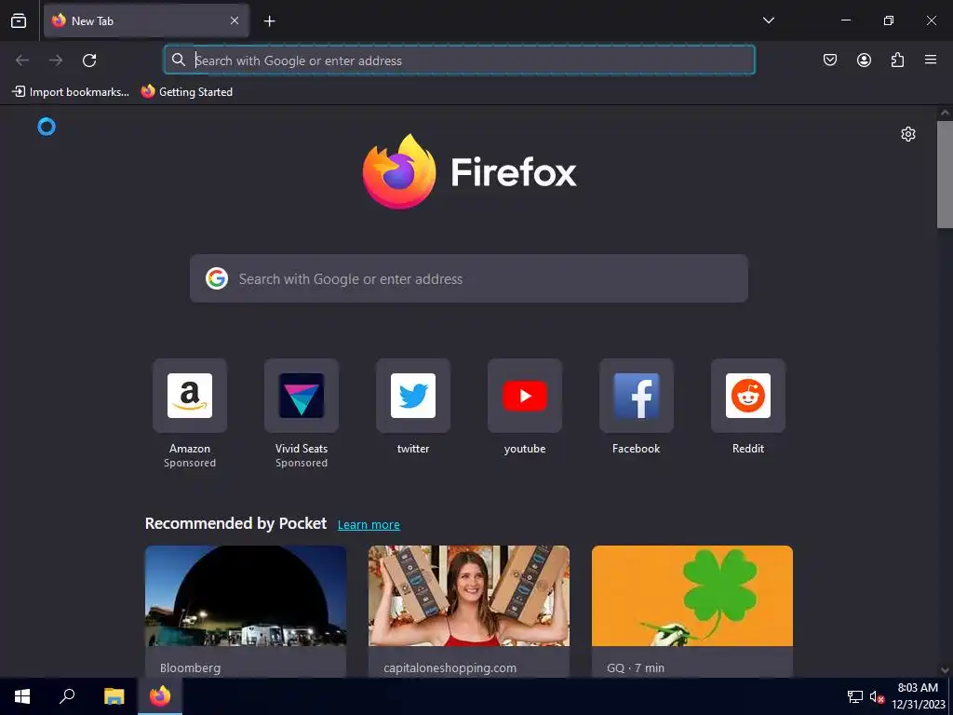Click the search magnifier in address bar
953x715 pixels.
tap(178, 60)
